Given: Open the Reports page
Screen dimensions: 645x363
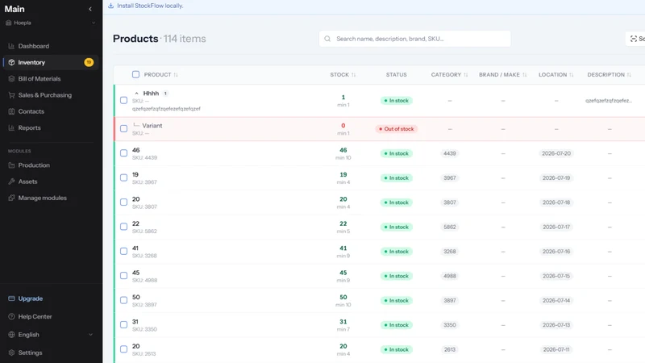Looking at the screenshot, I should (x=50, y=128).
